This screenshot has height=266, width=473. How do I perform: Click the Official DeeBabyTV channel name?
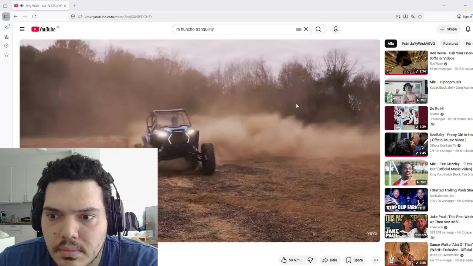point(443,146)
